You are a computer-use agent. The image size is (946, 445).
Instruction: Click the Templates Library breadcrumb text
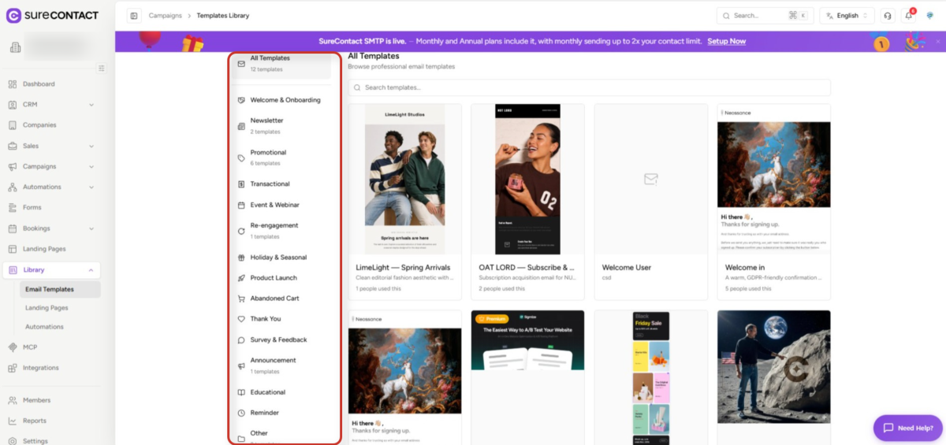(223, 15)
